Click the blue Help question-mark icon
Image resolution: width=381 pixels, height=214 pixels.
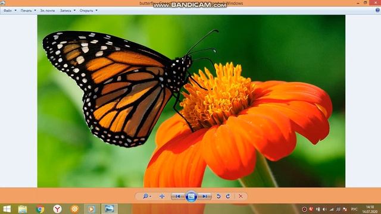[x=377, y=10]
